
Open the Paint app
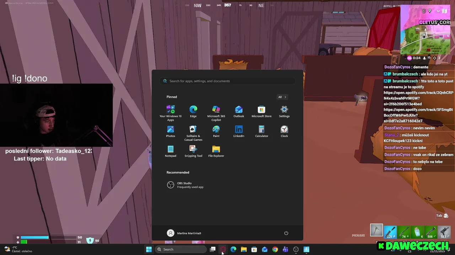(x=216, y=131)
